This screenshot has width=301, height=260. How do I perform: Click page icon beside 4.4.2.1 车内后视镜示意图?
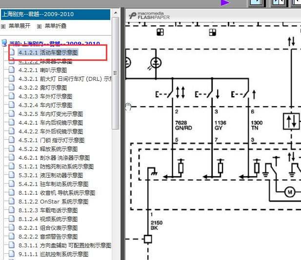coord(12,122)
